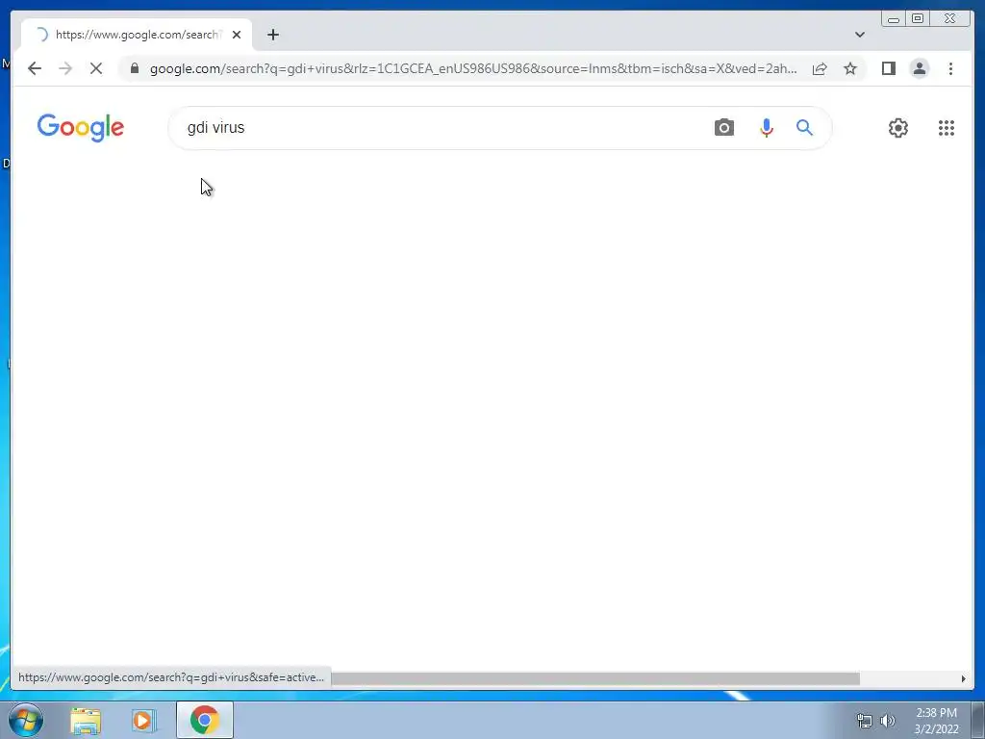
Task: Click the Show desktop button
Action: click(x=977, y=720)
